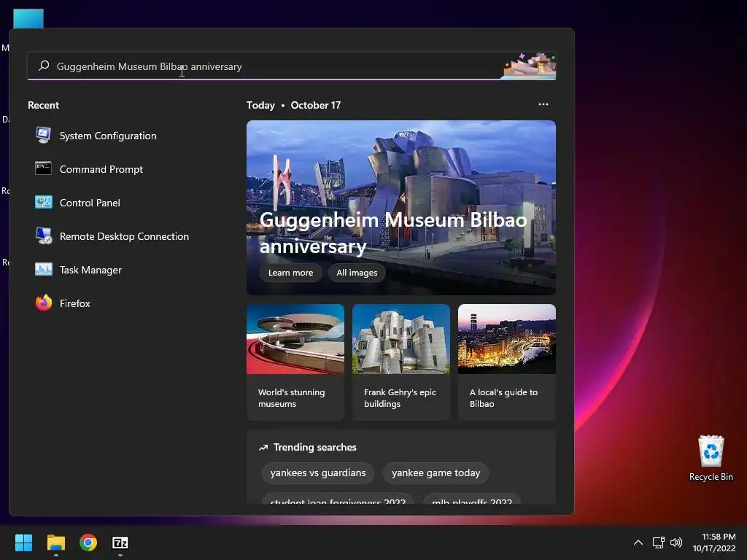Select the yankee game today chip
The image size is (747, 560).
coord(436,472)
